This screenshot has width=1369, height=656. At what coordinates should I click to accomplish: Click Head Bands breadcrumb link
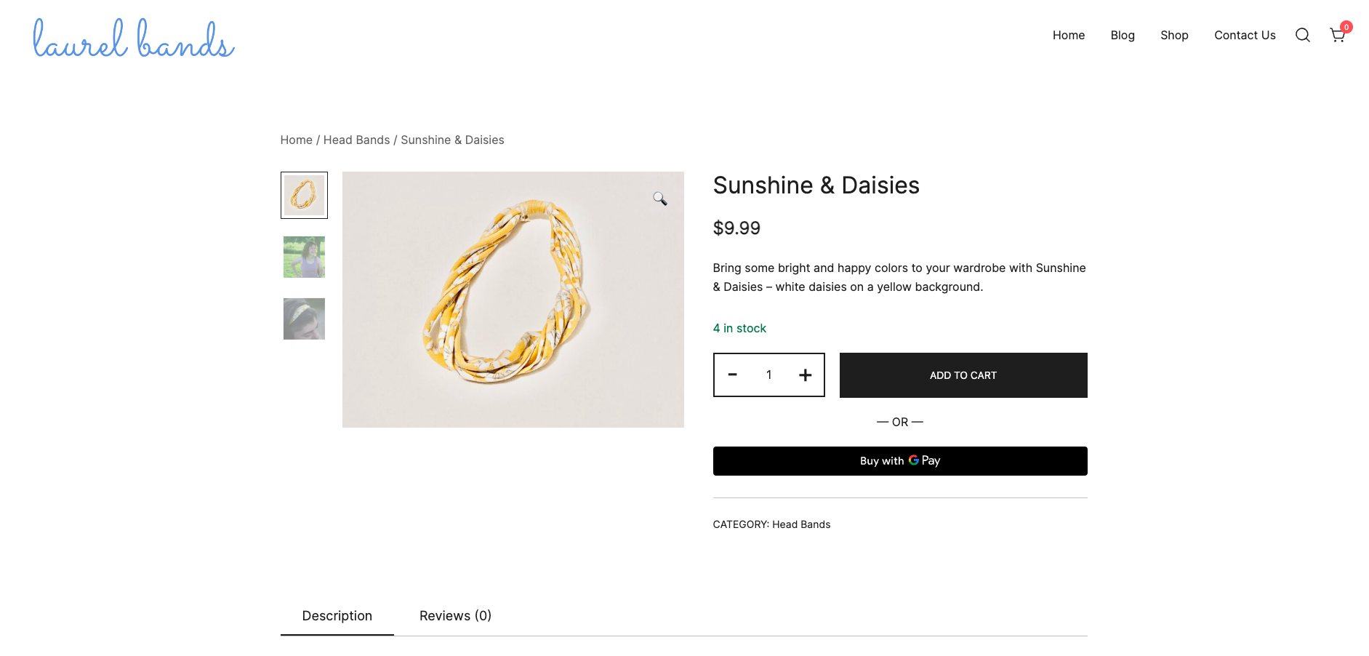tap(356, 140)
